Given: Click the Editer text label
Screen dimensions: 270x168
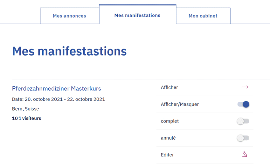Looking at the screenshot, I should coord(167,155).
